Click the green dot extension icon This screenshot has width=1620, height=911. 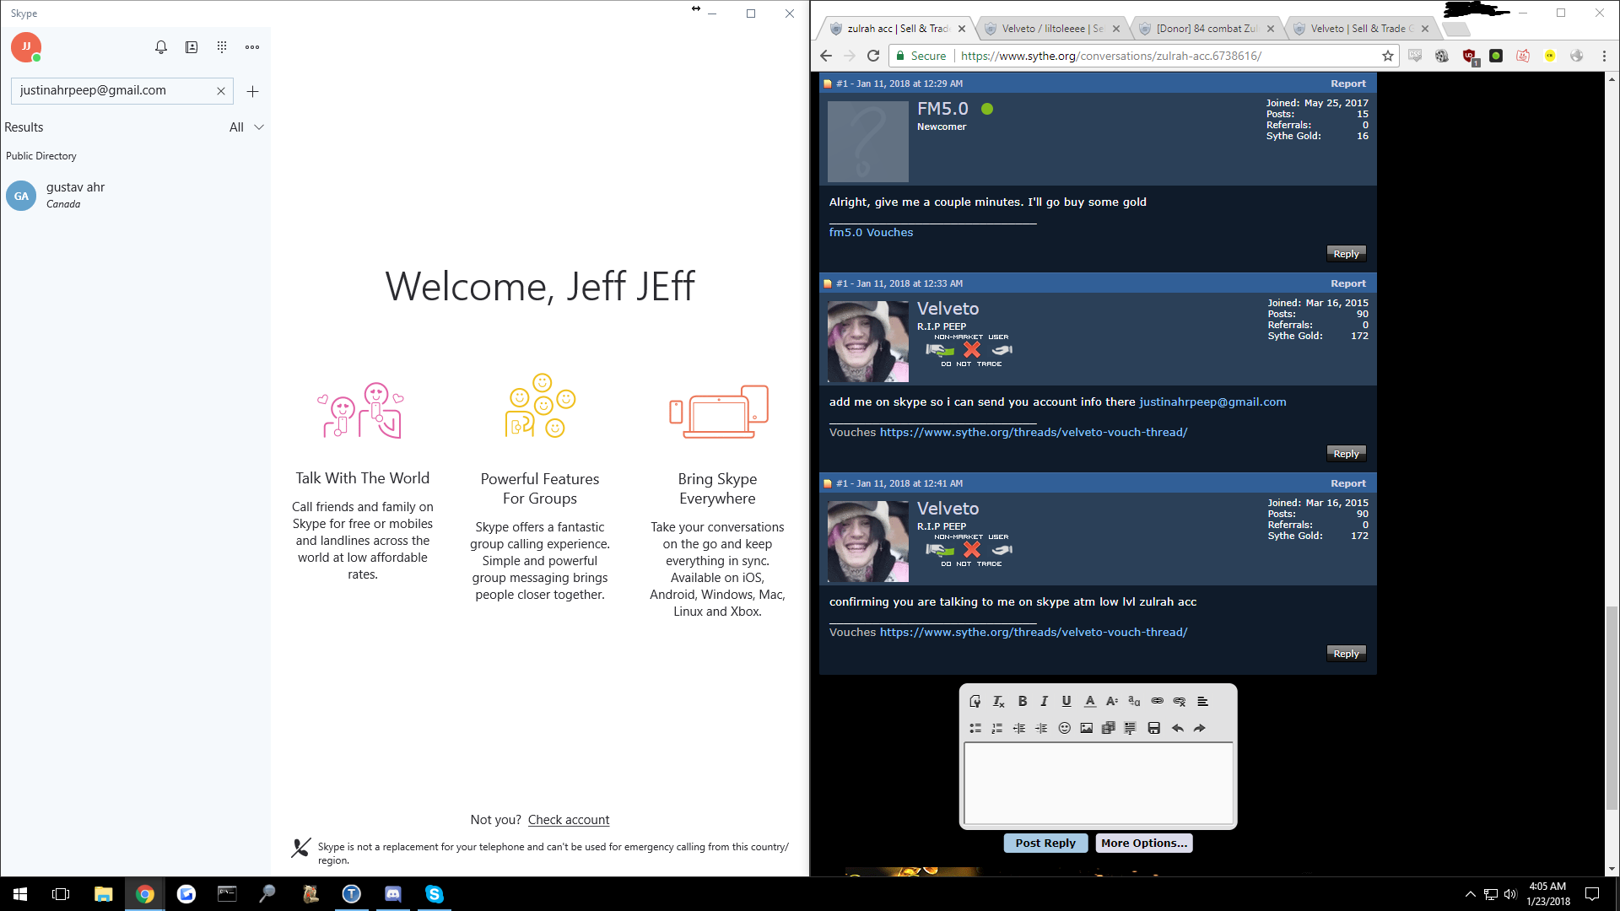point(1496,56)
